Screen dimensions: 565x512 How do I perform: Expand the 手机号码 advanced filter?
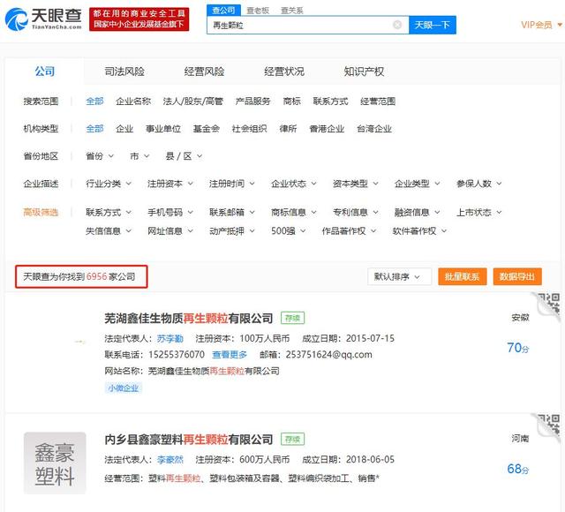point(170,212)
